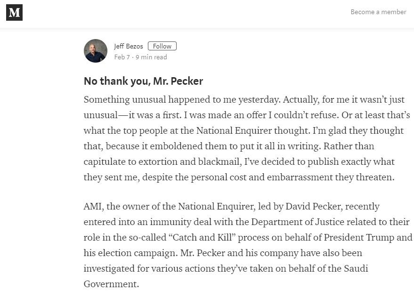Click the quoted phrase Catch and Kill

[x=203, y=237]
